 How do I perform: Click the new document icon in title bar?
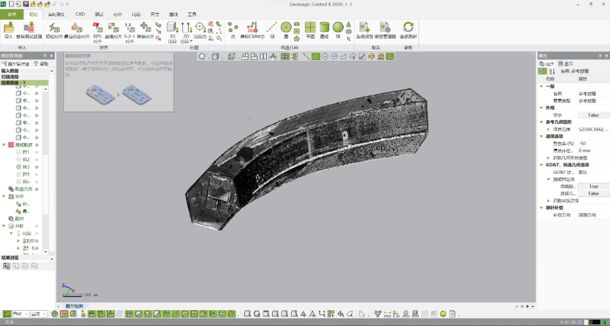pyautogui.click(x=11, y=4)
